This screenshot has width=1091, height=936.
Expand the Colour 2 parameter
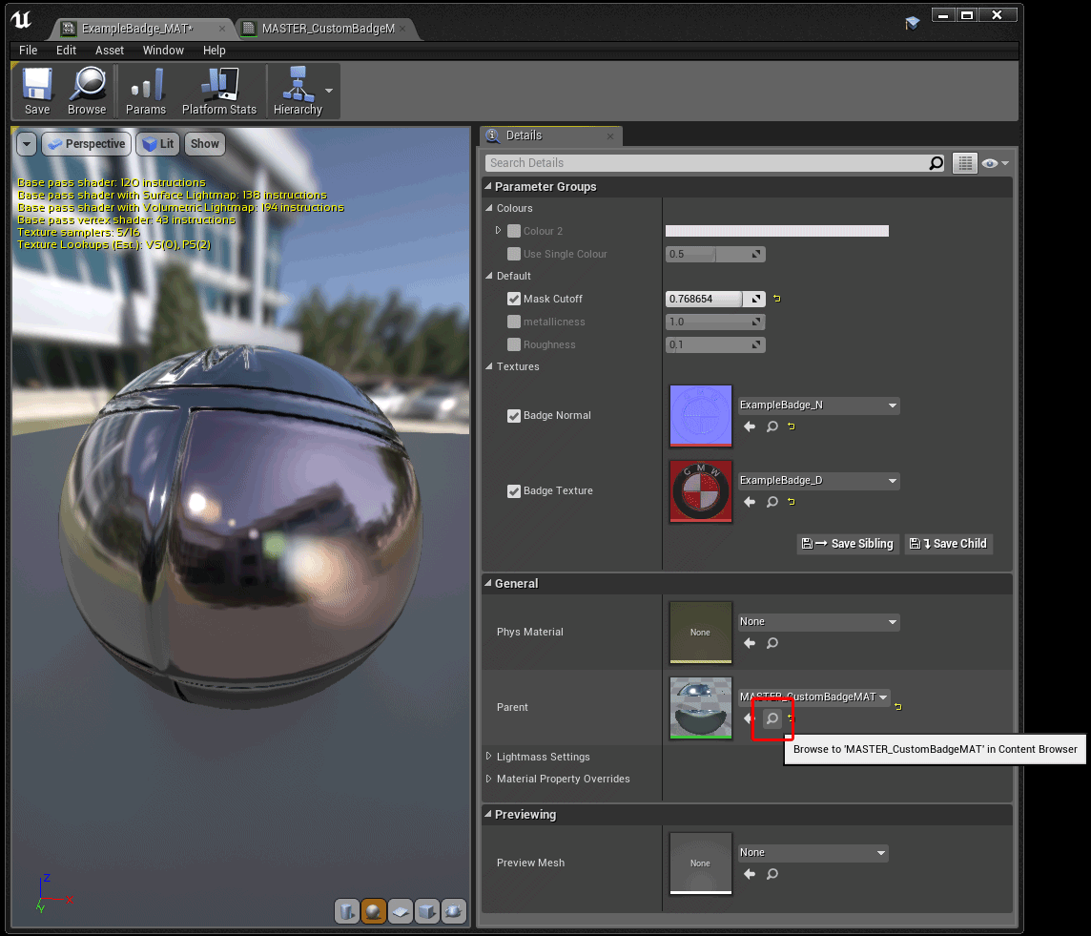click(497, 230)
